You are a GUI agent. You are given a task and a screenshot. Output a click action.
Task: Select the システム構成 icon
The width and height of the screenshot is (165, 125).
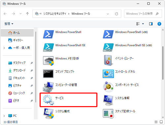[49, 113]
